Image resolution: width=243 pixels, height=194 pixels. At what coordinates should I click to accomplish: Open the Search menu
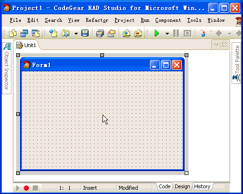pyautogui.click(x=54, y=20)
